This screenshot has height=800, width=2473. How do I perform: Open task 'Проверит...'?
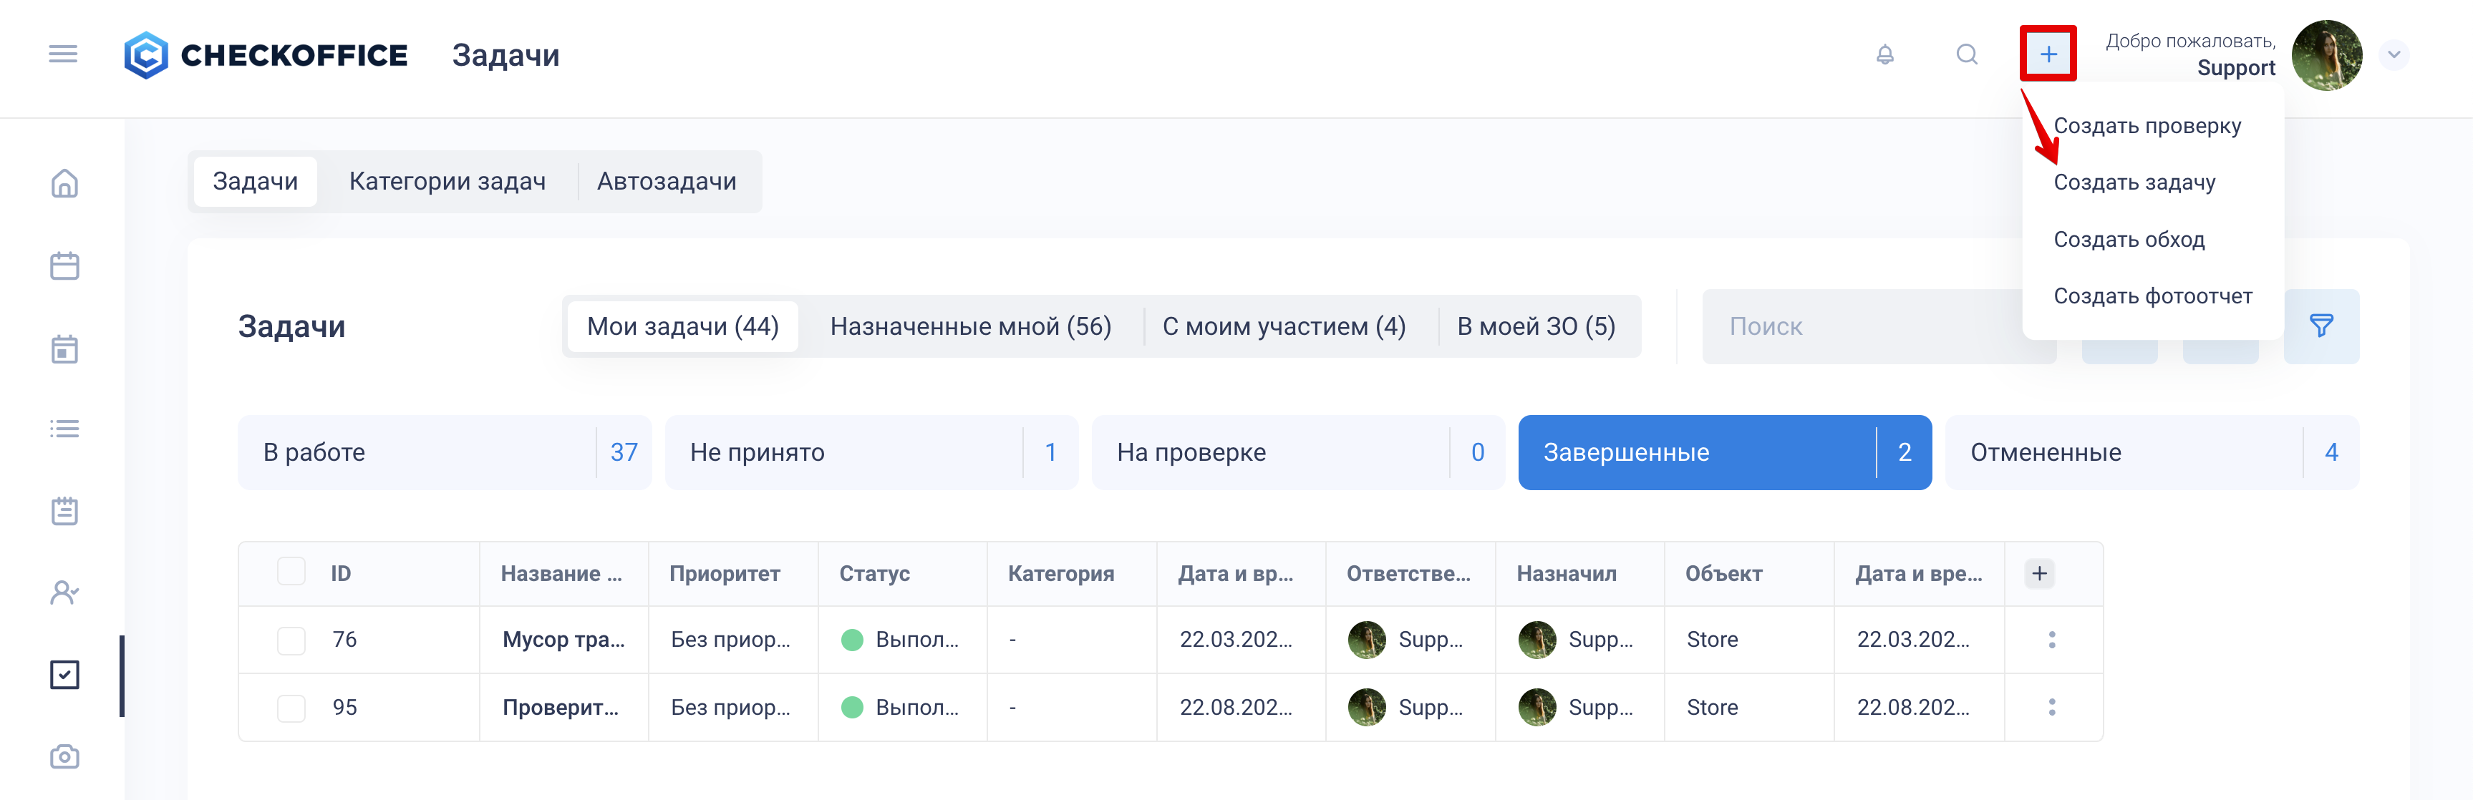[561, 708]
